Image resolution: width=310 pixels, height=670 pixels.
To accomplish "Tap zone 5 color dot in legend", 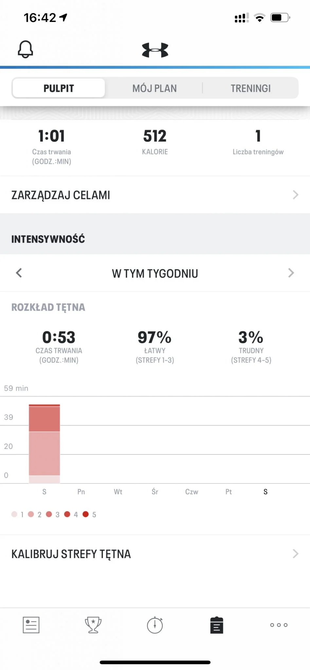I will coord(86,514).
